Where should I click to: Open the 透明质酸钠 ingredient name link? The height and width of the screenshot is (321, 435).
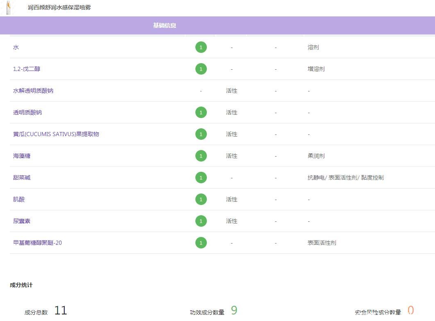(x=27, y=112)
